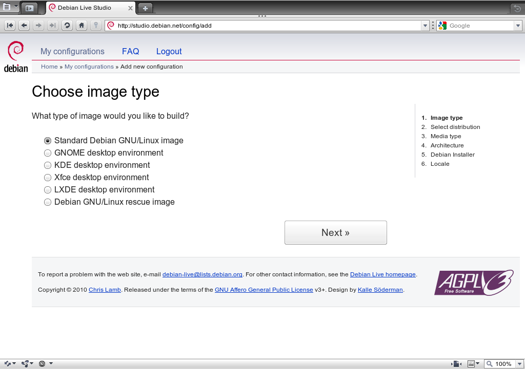Click step 6 Locale
The image size is (525, 369).
tap(439, 164)
